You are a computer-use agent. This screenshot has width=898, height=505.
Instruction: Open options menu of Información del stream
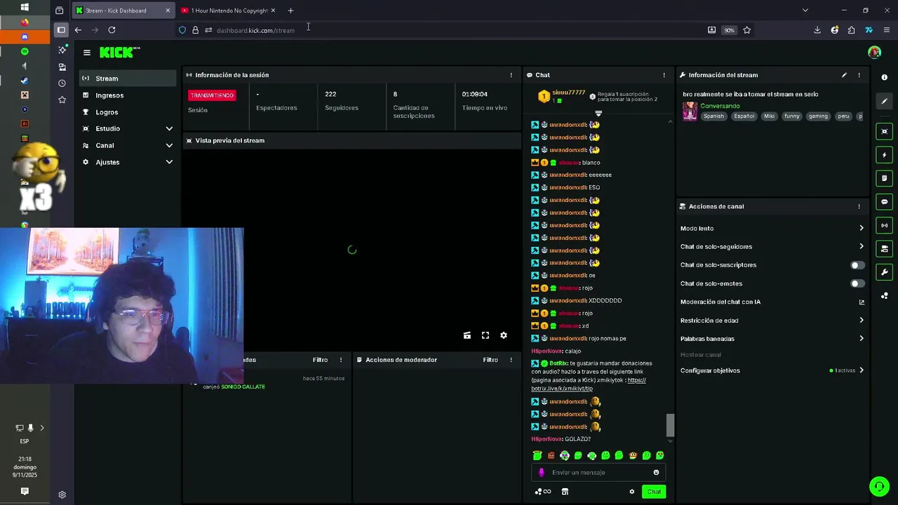[x=859, y=75]
